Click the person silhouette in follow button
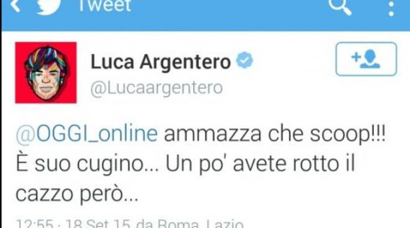410x228 pixels. [371, 59]
